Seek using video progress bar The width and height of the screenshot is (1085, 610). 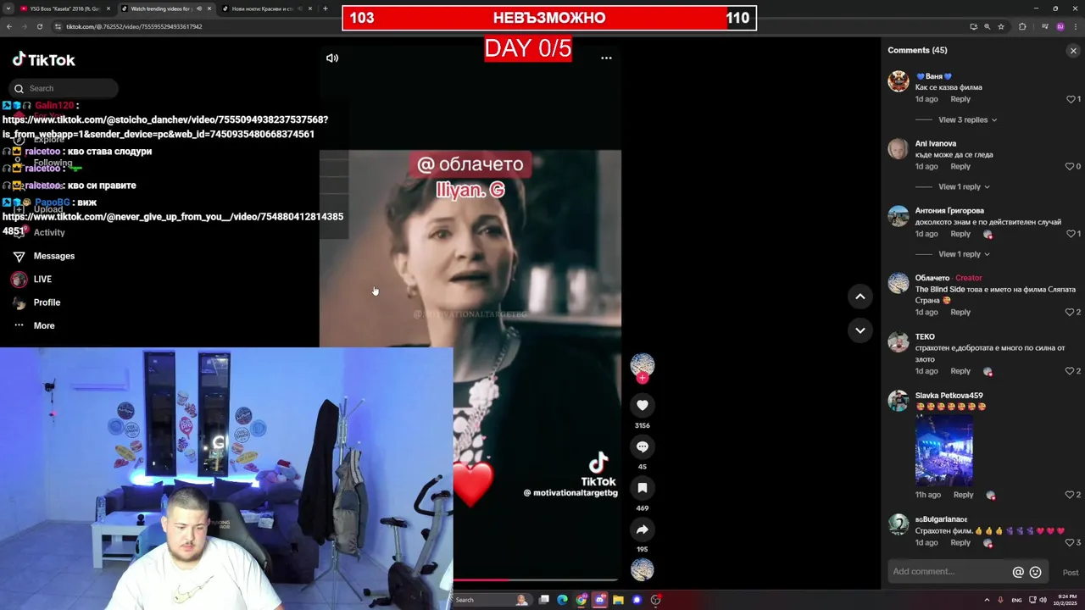click(537, 580)
